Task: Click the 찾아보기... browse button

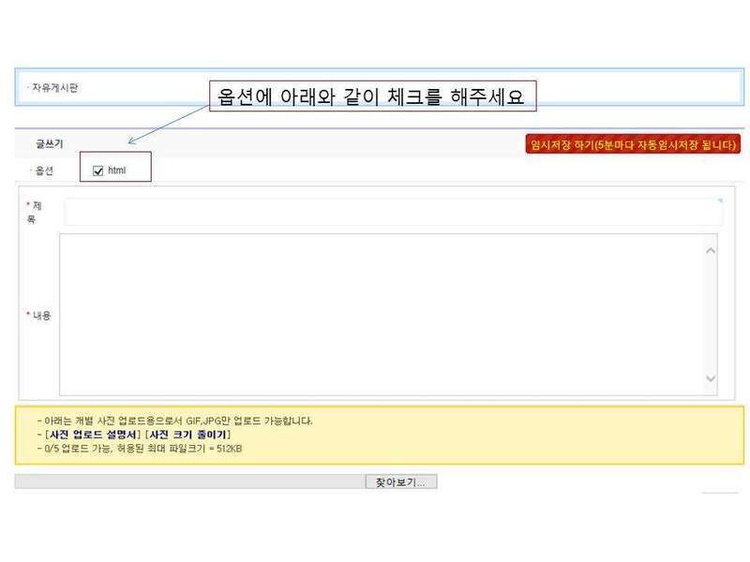Action: 401,481
